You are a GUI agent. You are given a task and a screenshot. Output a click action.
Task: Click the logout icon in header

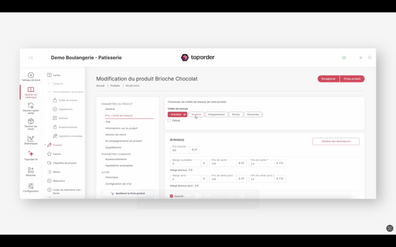(x=369, y=57)
